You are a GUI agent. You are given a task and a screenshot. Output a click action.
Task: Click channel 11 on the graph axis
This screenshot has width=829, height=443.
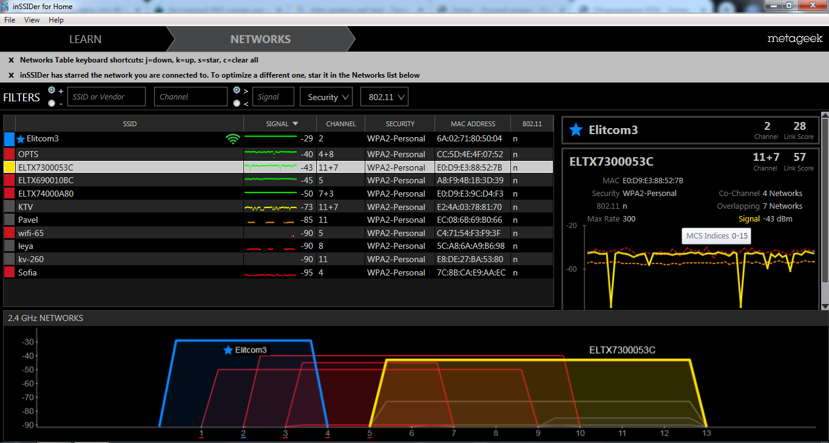(x=622, y=433)
